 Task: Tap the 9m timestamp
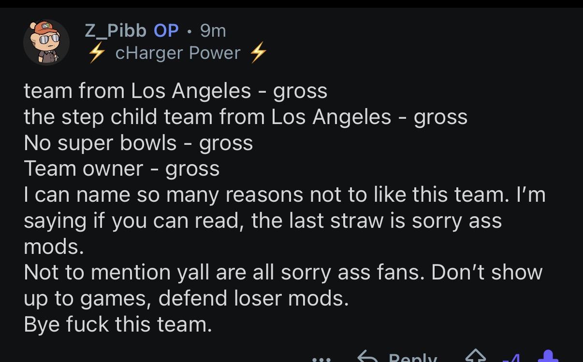pos(213,31)
